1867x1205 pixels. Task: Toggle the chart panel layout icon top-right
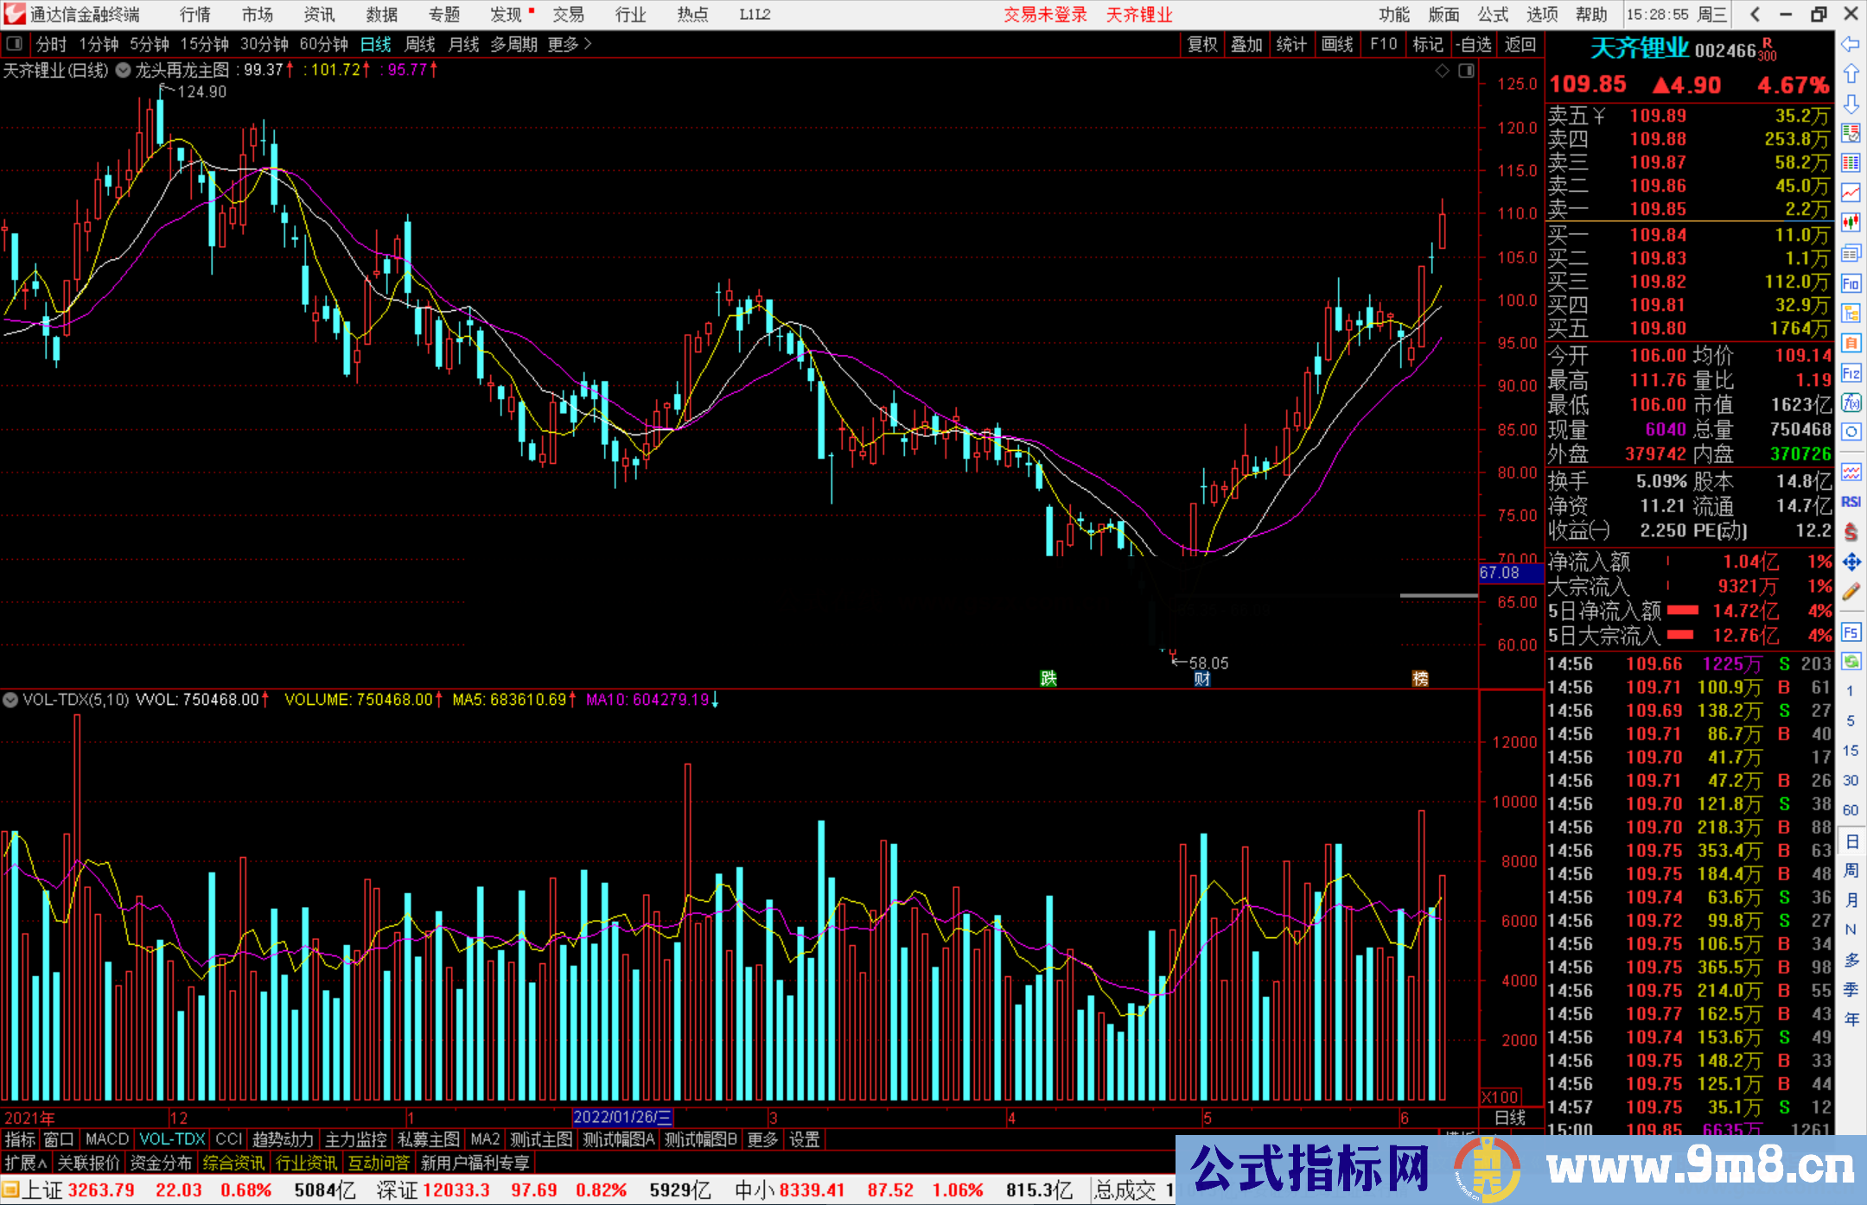pyautogui.click(x=1466, y=71)
